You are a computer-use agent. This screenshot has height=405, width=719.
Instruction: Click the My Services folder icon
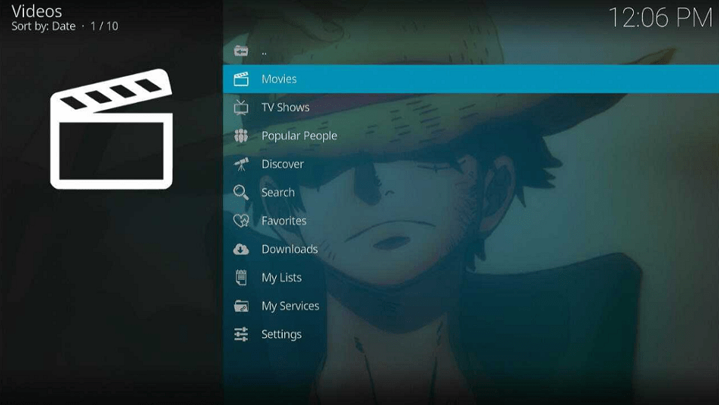point(240,306)
